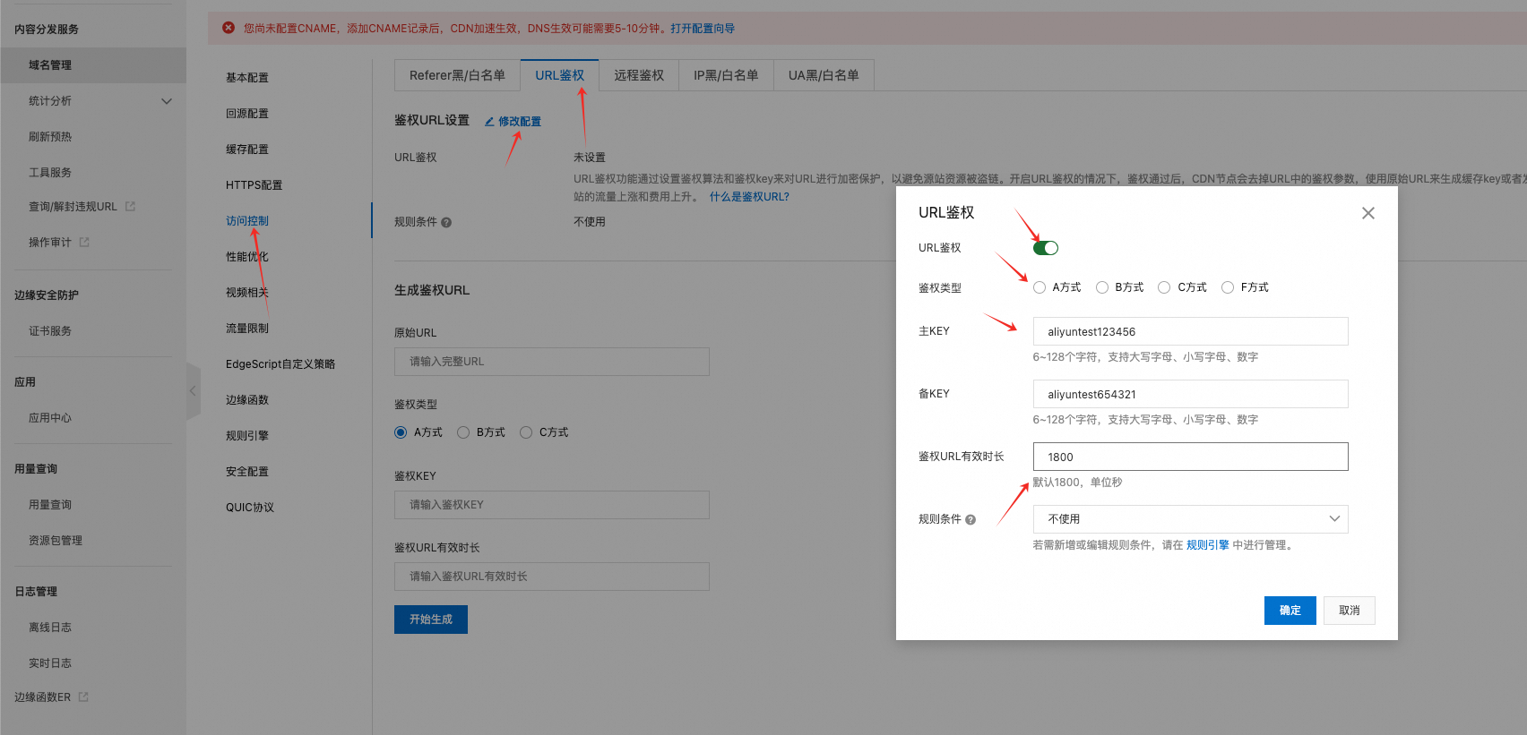Open 规则引擎 in settings menu
The image size is (1527, 735).
247,436
